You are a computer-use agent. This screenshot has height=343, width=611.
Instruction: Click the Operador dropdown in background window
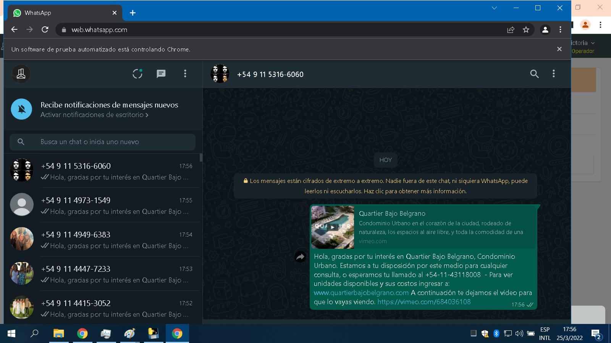point(583,47)
